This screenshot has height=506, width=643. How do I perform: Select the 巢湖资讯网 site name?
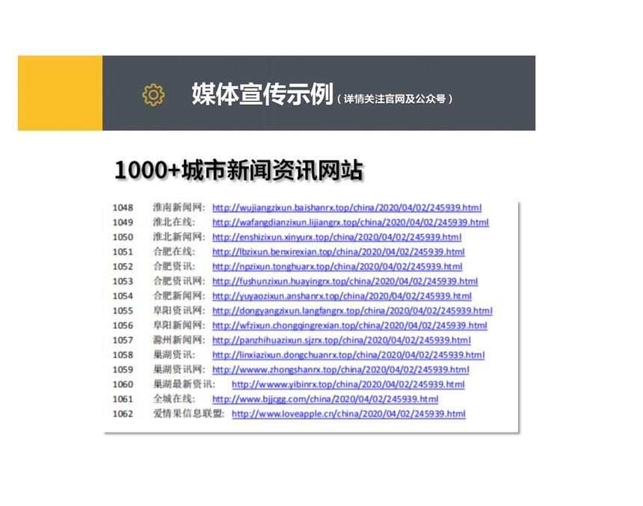tap(179, 370)
